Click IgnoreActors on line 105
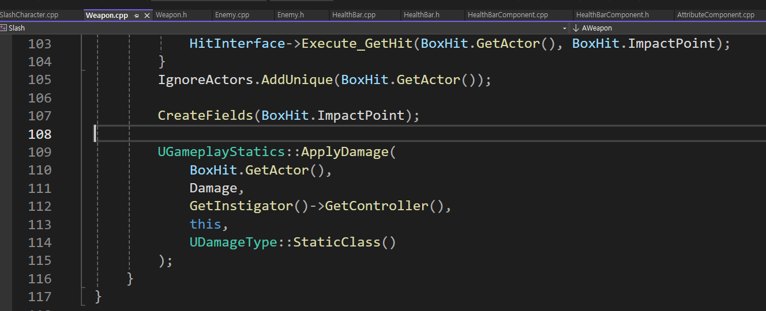Image resolution: width=766 pixels, height=311 pixels. [206, 79]
